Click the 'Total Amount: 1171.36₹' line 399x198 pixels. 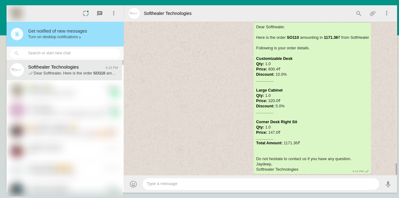[x=278, y=143]
